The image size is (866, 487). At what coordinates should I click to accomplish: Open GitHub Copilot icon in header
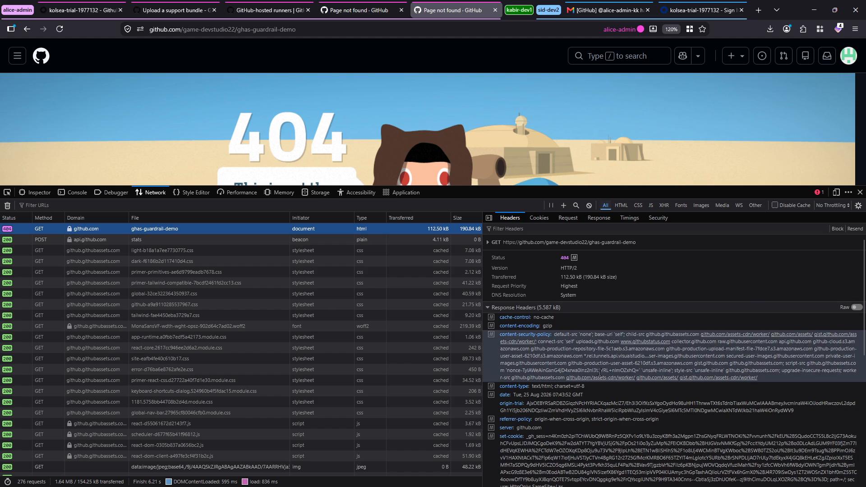(x=682, y=56)
